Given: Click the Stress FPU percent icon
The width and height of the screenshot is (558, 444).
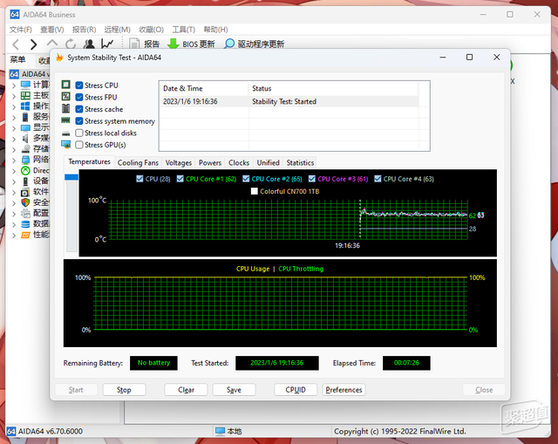Looking at the screenshot, I should click(x=66, y=97).
